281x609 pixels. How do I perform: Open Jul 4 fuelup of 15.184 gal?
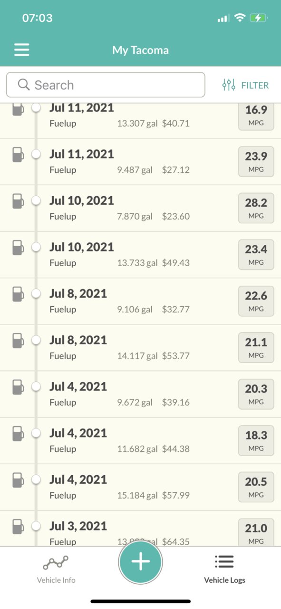coord(140,488)
